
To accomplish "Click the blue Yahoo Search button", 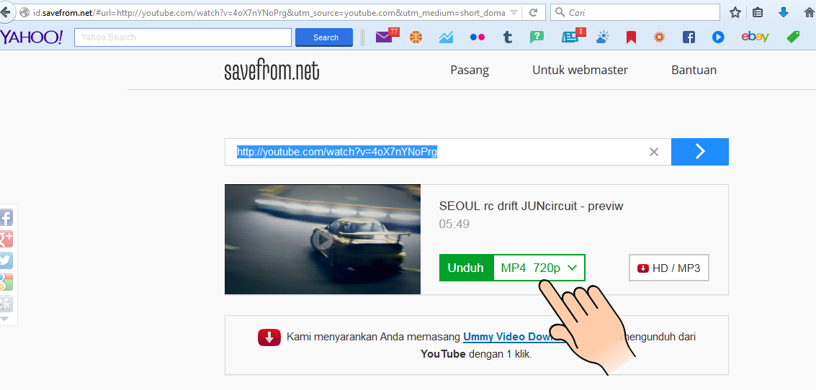I will pos(323,37).
